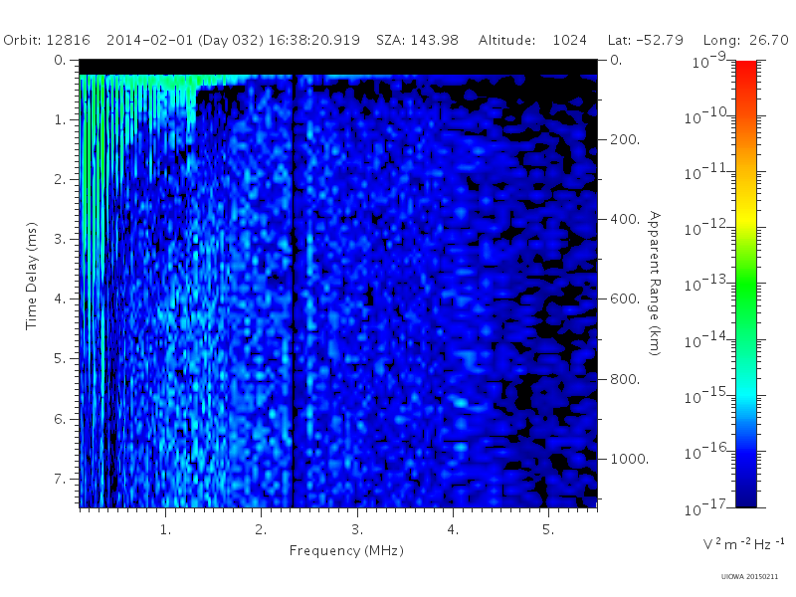Viewport: 796px width, 597px height.
Task: Click the SZA: 143.98 value
Action: (417, 40)
